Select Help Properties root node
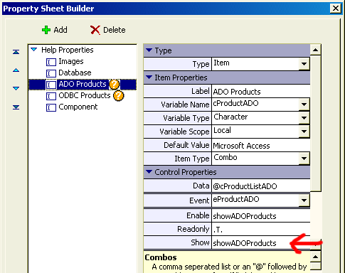This screenshot has width=345, height=273. [x=68, y=50]
